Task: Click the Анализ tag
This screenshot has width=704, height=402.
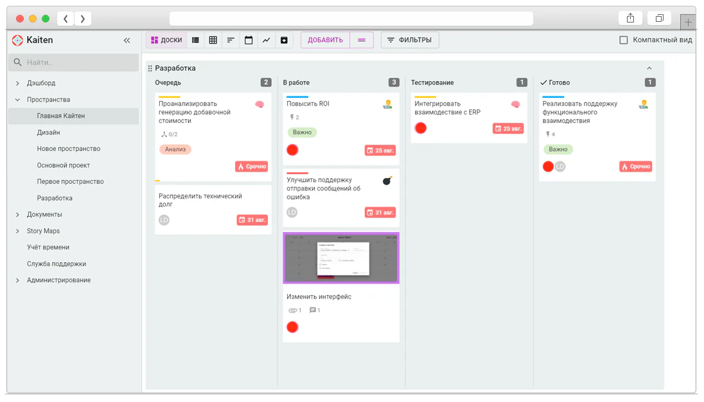Action: (x=175, y=149)
